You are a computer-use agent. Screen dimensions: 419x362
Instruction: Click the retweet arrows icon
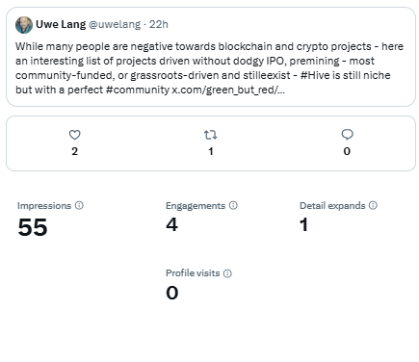tap(211, 135)
